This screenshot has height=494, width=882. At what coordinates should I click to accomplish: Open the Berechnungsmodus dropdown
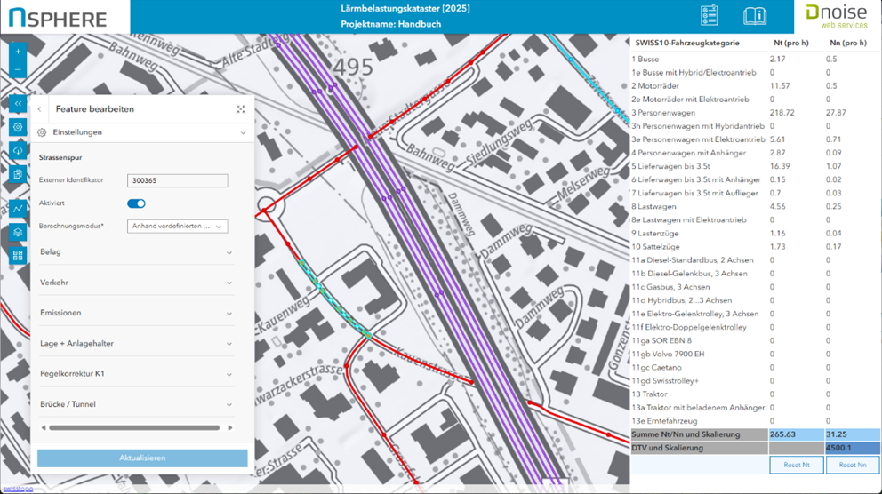178,227
